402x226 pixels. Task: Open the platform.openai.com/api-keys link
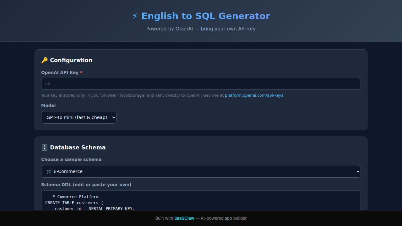254,95
